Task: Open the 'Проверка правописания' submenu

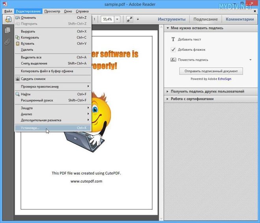Action: tap(53, 86)
